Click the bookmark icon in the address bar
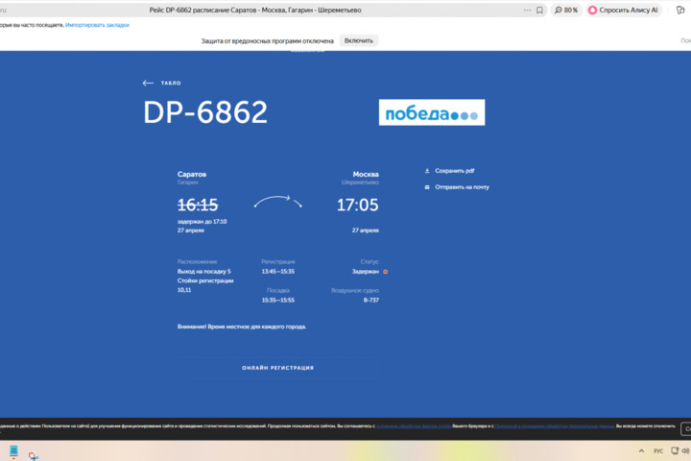The height and width of the screenshot is (461, 691). (x=539, y=10)
